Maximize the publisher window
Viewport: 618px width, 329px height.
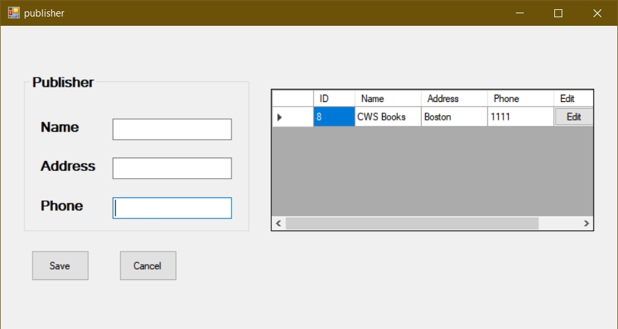click(x=558, y=13)
